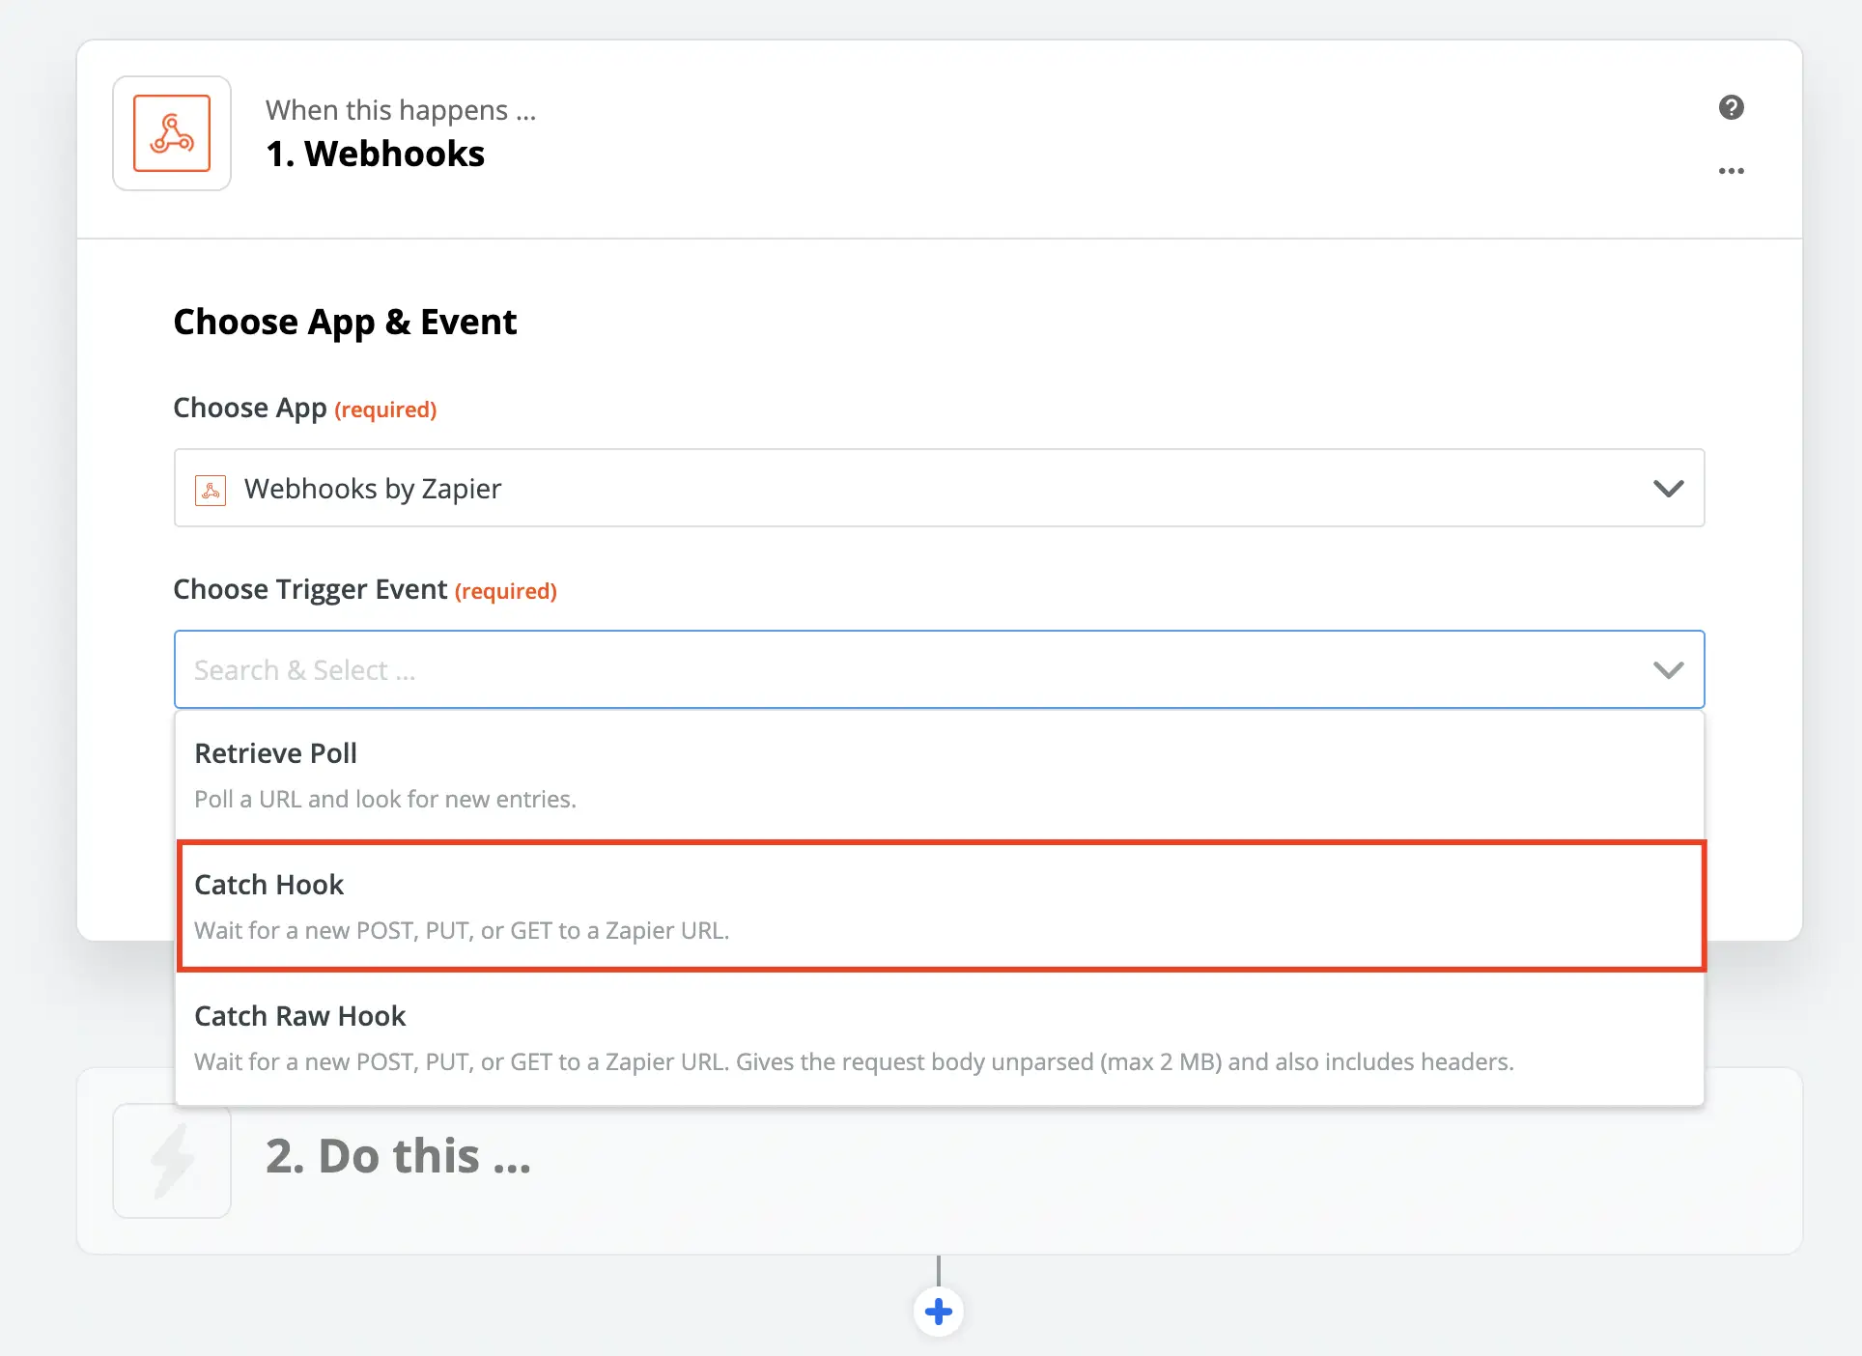Click the lightning icon thumbnail on Do this card
This screenshot has height=1356, width=1862.
pyautogui.click(x=171, y=1160)
